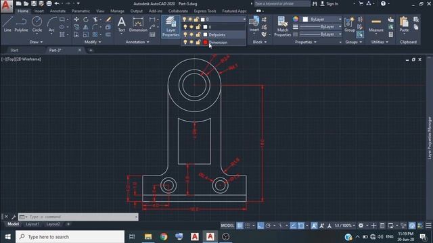Image resolution: width=433 pixels, height=243 pixels.
Task: Click the Save icon in the quick access toolbar
Action: point(34,3)
